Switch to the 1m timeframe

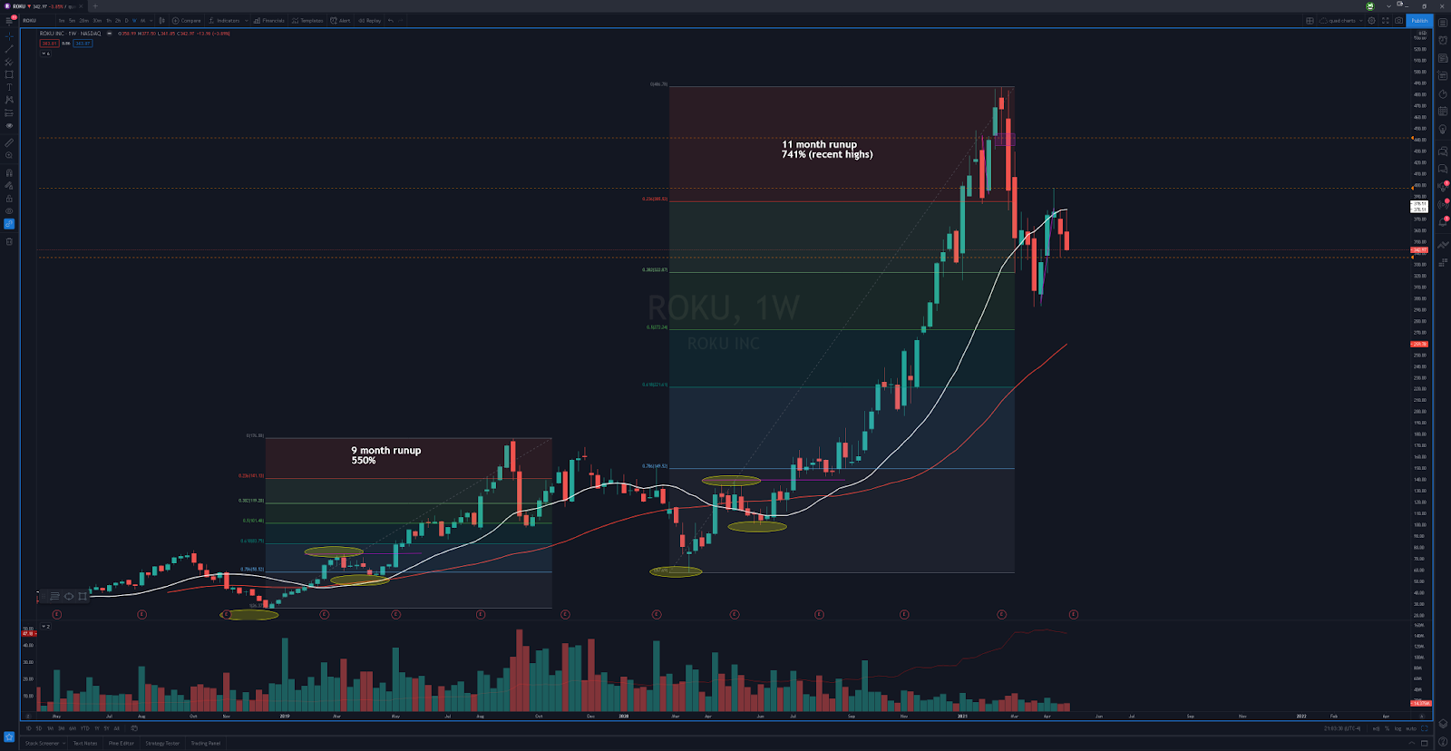[62, 21]
